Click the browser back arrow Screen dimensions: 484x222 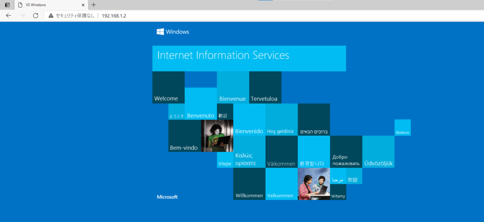click(x=9, y=16)
